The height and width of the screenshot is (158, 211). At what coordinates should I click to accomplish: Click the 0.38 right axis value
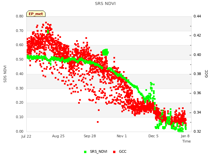(197, 74)
